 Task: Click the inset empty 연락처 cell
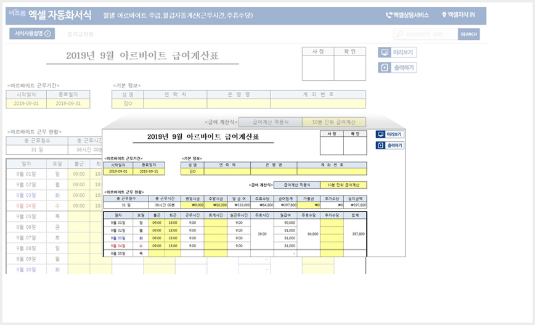point(227,171)
